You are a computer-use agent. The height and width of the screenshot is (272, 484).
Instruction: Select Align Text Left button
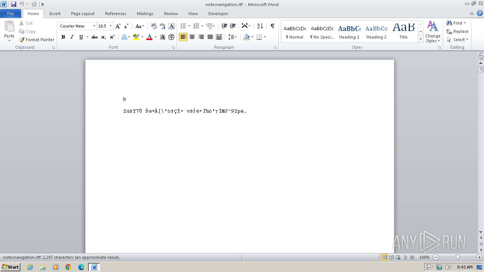183,37
